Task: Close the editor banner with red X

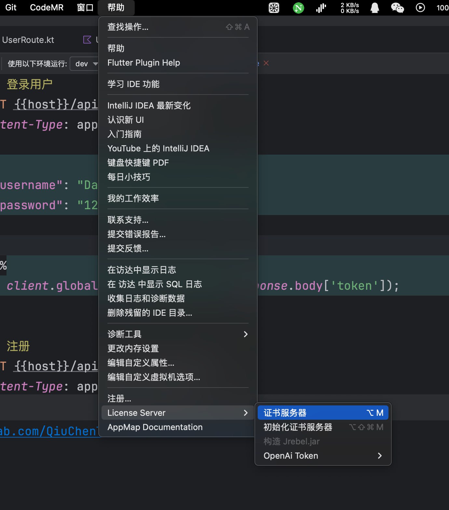Action: pyautogui.click(x=266, y=63)
